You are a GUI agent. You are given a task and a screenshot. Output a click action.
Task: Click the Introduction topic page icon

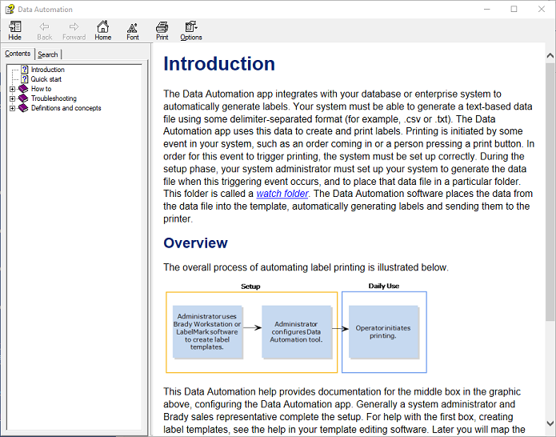tap(24, 70)
